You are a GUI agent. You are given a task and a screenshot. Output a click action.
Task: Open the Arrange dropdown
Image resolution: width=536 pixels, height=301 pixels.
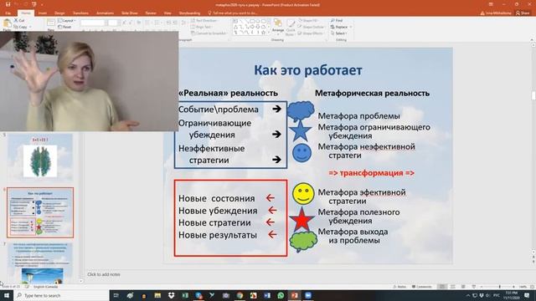click(278, 26)
